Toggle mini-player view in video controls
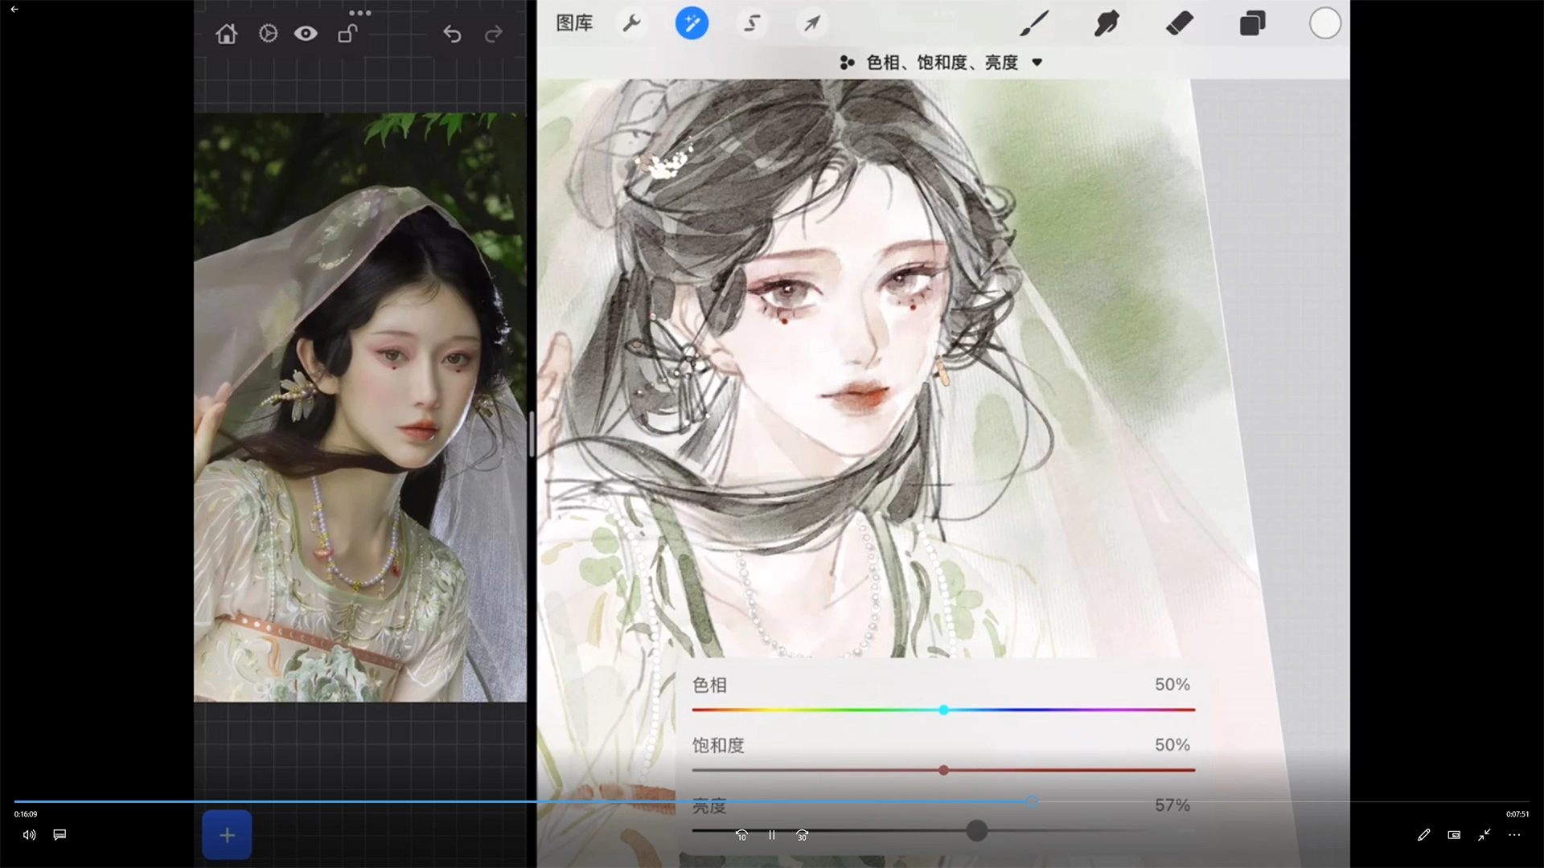This screenshot has height=868, width=1544. pyautogui.click(x=1454, y=835)
